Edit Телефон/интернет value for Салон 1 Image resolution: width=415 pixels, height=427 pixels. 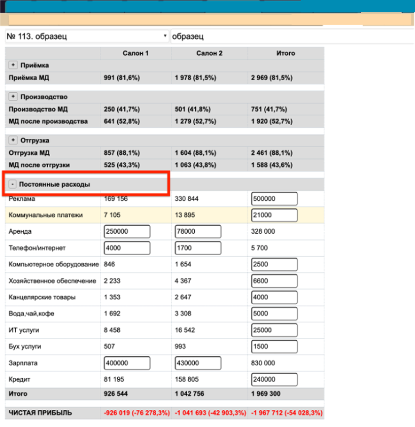pyautogui.click(x=127, y=248)
